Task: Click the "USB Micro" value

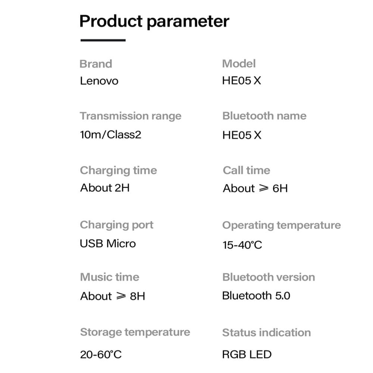Action: point(108,244)
